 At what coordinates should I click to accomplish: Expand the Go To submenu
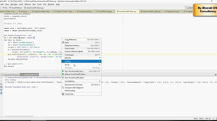point(81,65)
